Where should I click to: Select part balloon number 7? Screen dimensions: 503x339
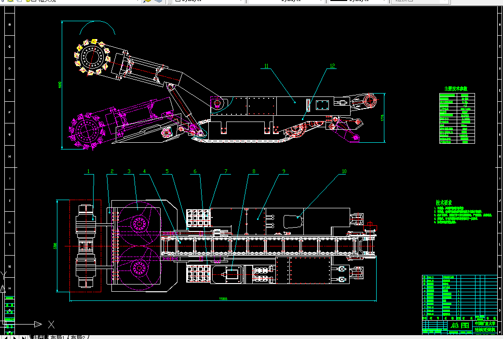pyautogui.click(x=226, y=171)
